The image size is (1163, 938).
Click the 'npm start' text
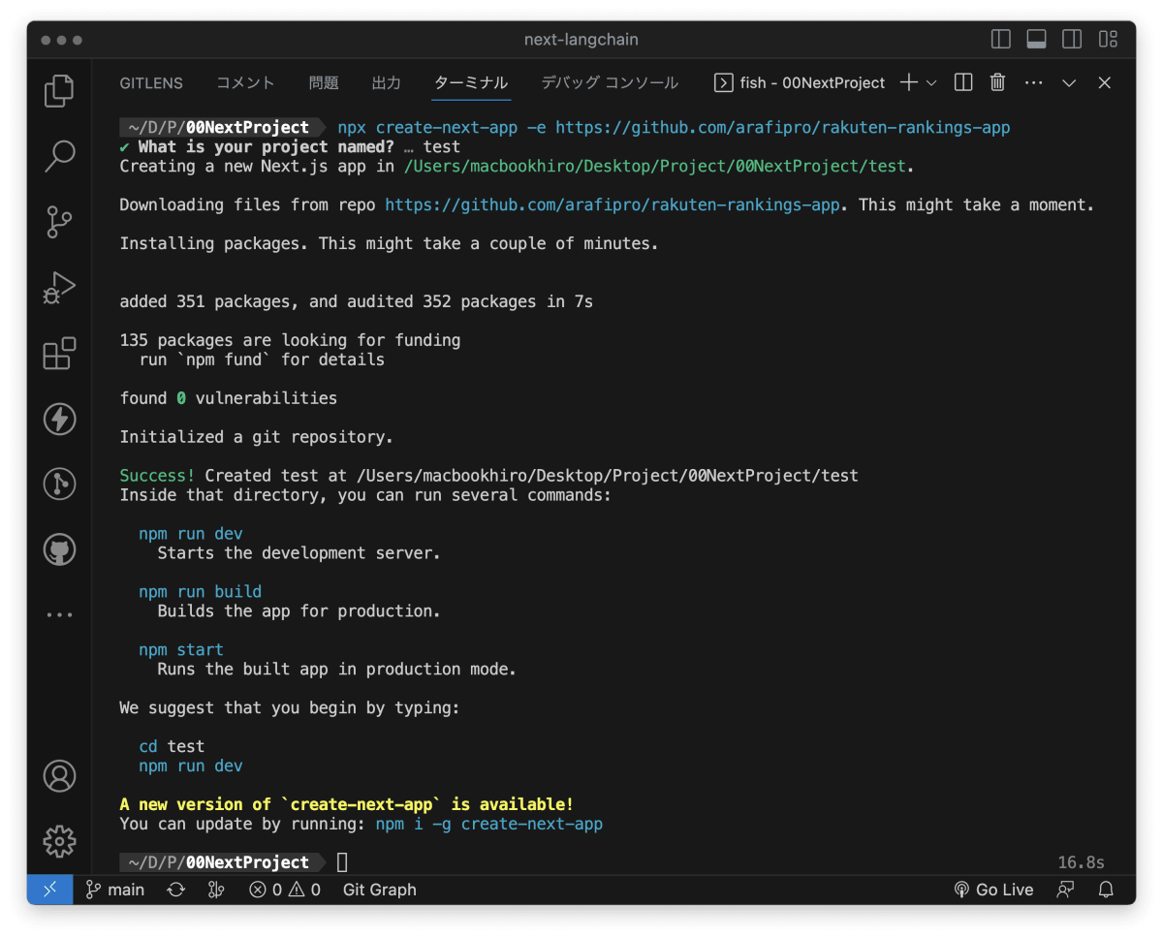click(181, 650)
